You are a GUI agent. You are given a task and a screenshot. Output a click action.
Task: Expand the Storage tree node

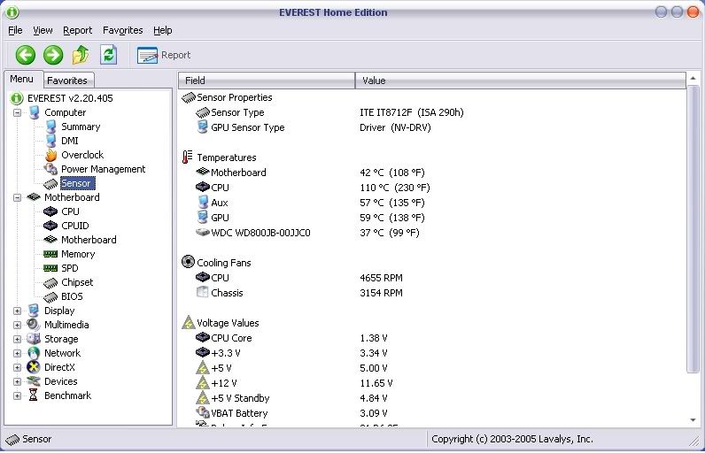(18, 339)
